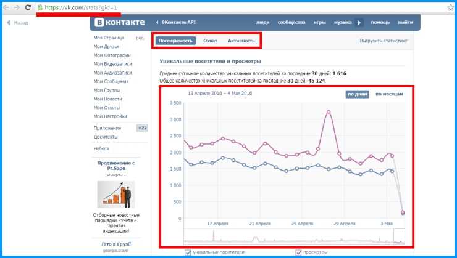
Task: Open Мои Новости in sidebar
Action: pyautogui.click(x=108, y=99)
